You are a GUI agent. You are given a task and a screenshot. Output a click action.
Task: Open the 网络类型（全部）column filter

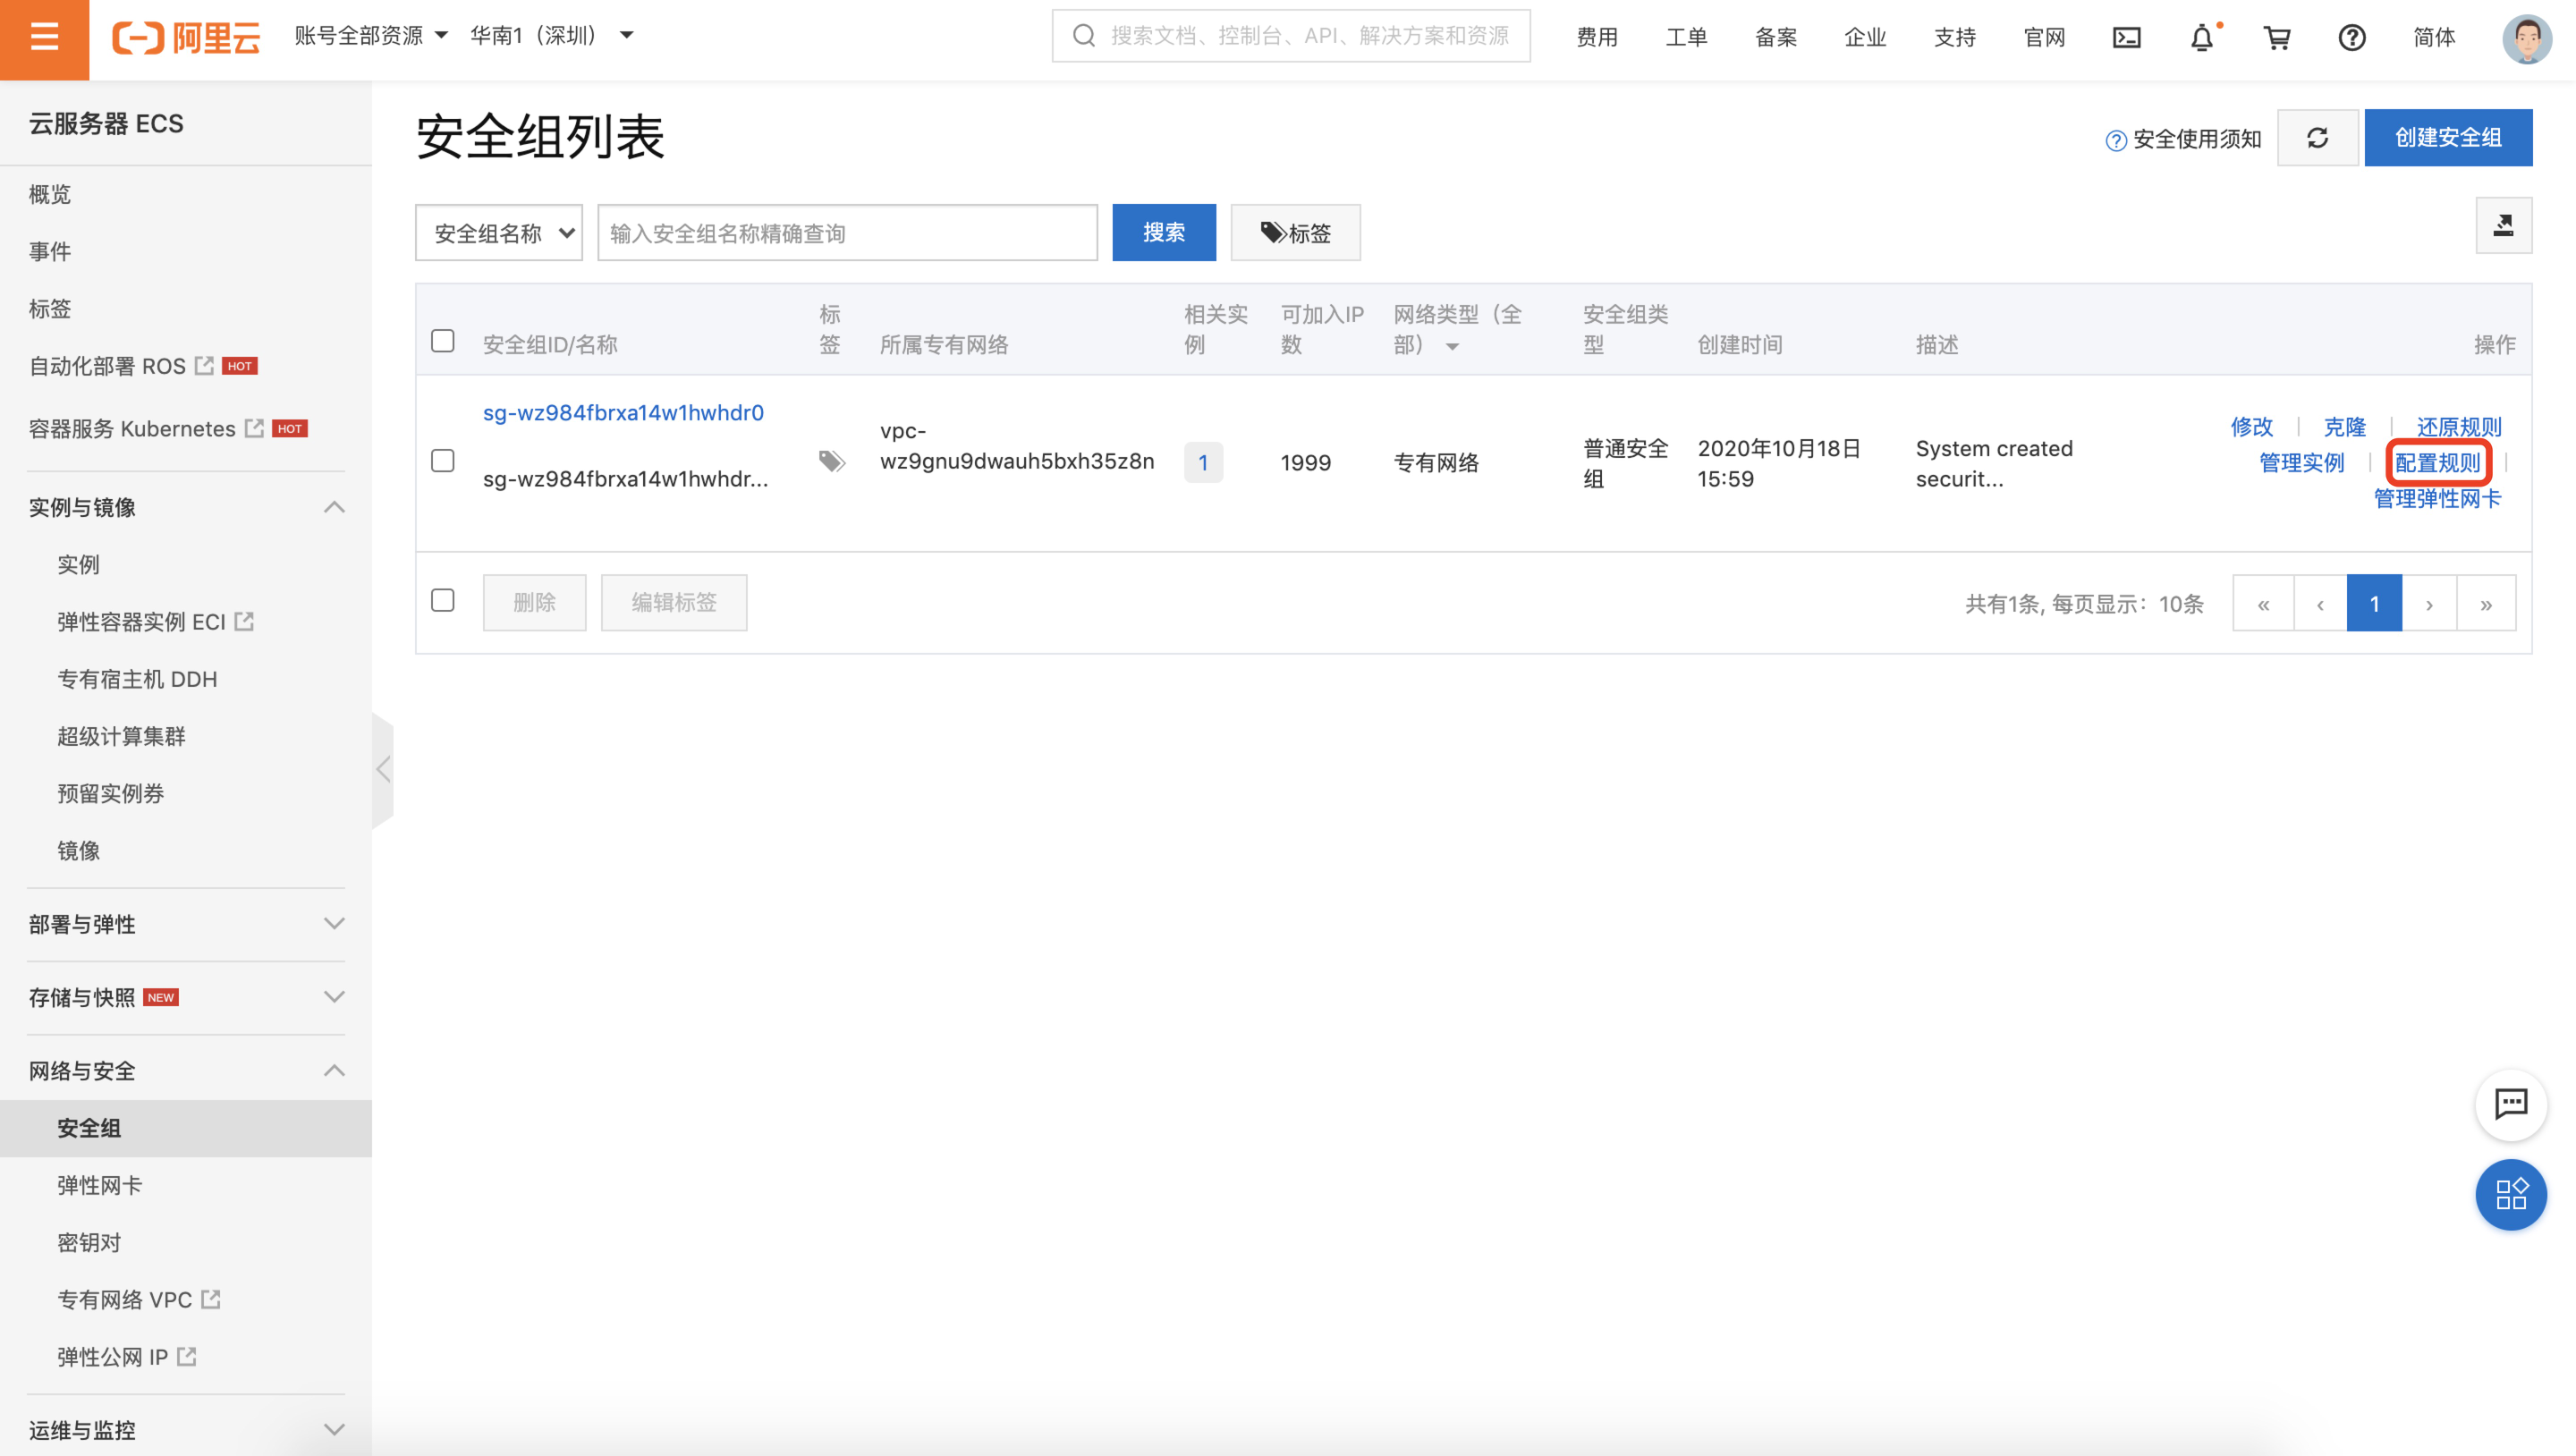coord(1458,329)
